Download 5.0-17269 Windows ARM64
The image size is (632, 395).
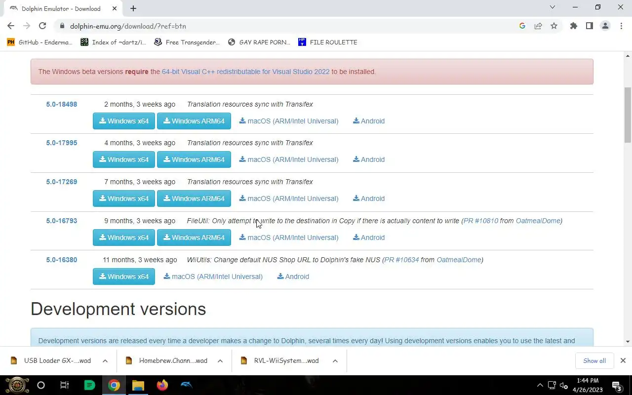(194, 198)
